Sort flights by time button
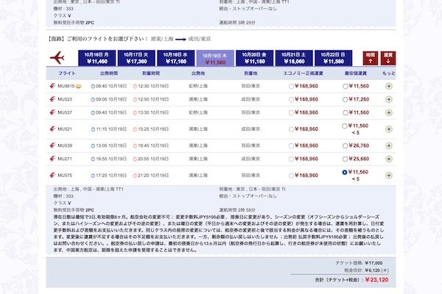 tap(371, 58)
